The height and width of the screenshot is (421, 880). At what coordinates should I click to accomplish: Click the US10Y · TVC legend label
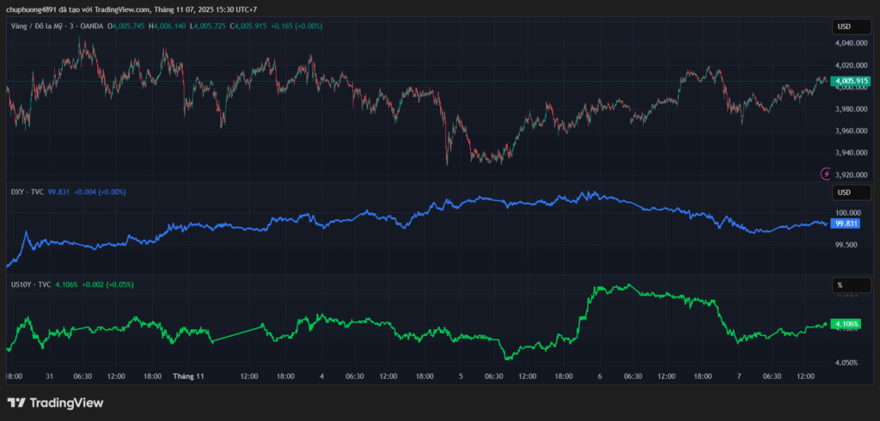30,284
